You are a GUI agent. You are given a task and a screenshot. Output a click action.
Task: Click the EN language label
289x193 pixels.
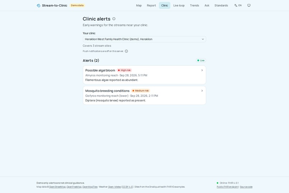240,5
